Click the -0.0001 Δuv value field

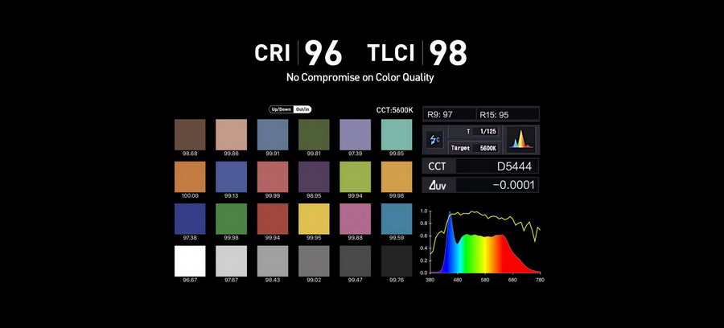pyautogui.click(x=496, y=185)
